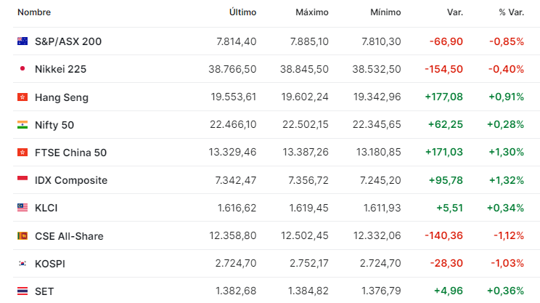Click the India flag icon next to Nifty 50
The image size is (540, 303).
tap(22, 125)
